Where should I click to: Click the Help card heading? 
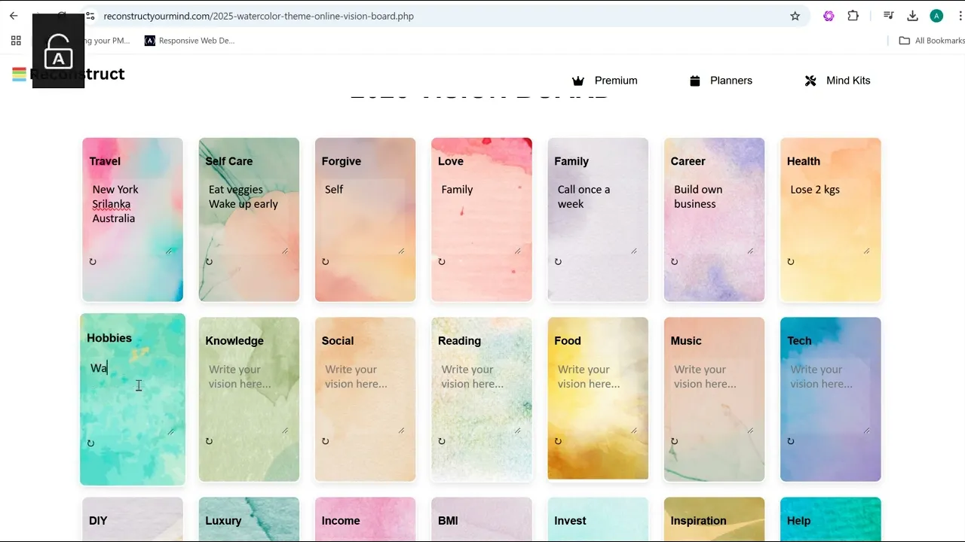[799, 521]
